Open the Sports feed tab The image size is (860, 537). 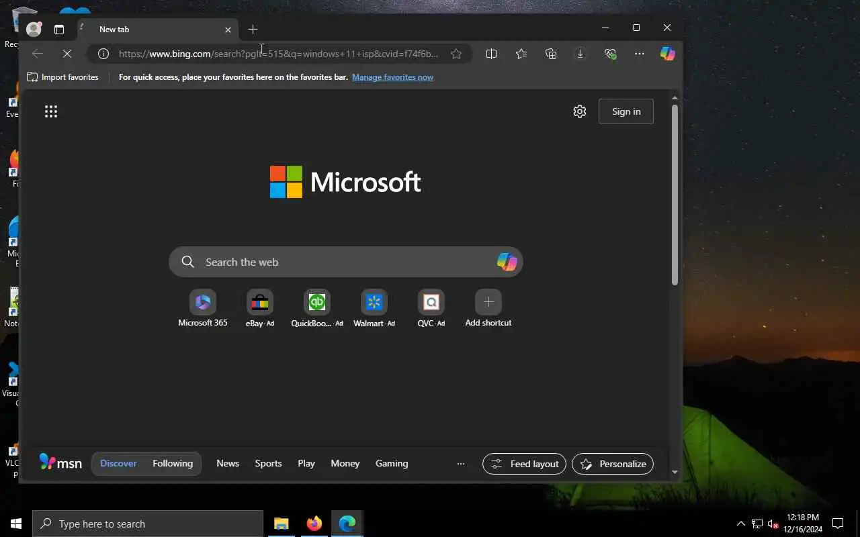(x=268, y=463)
